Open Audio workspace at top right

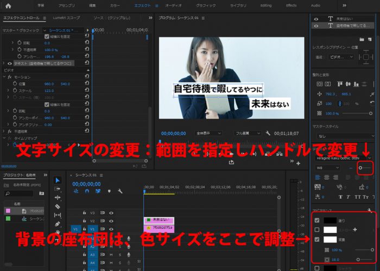pos(315,5)
